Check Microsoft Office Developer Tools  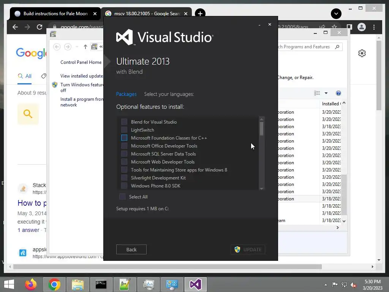tap(124, 146)
